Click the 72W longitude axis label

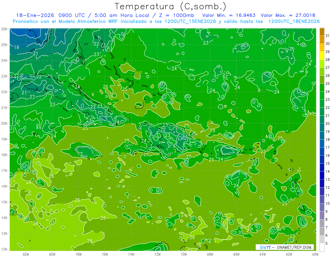click(157, 254)
